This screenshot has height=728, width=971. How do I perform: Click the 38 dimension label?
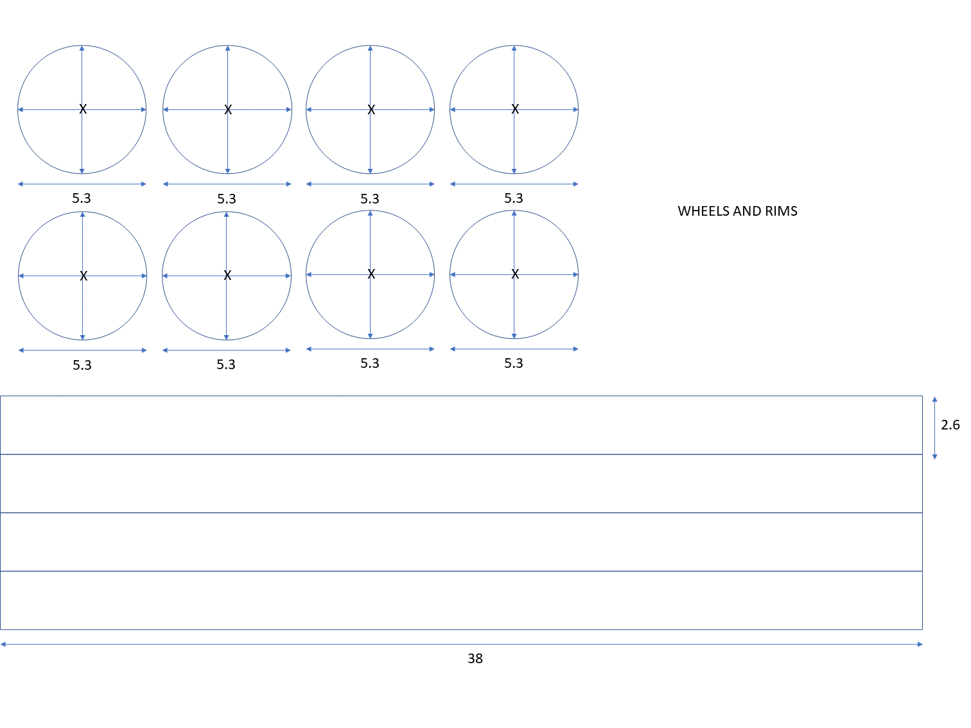tap(476, 657)
